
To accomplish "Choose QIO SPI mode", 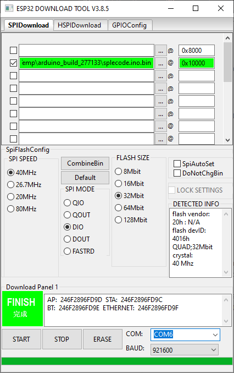I will 74,203.
